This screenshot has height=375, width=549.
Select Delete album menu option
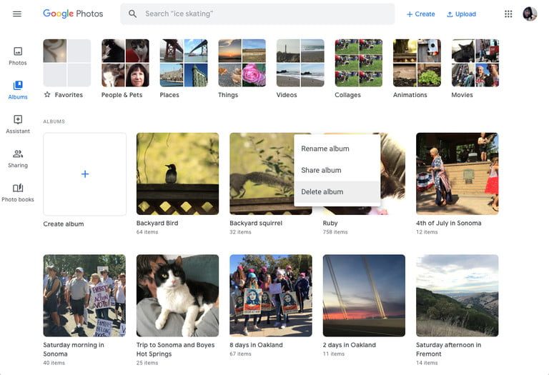pyautogui.click(x=322, y=191)
